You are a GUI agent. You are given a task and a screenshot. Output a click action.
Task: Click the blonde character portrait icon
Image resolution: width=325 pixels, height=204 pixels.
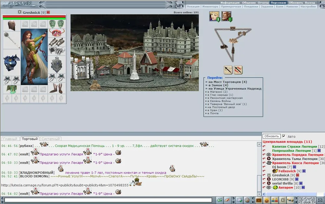[x=214, y=16]
